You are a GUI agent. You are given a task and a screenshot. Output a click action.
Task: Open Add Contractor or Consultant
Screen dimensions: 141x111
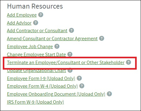click(x=37, y=31)
